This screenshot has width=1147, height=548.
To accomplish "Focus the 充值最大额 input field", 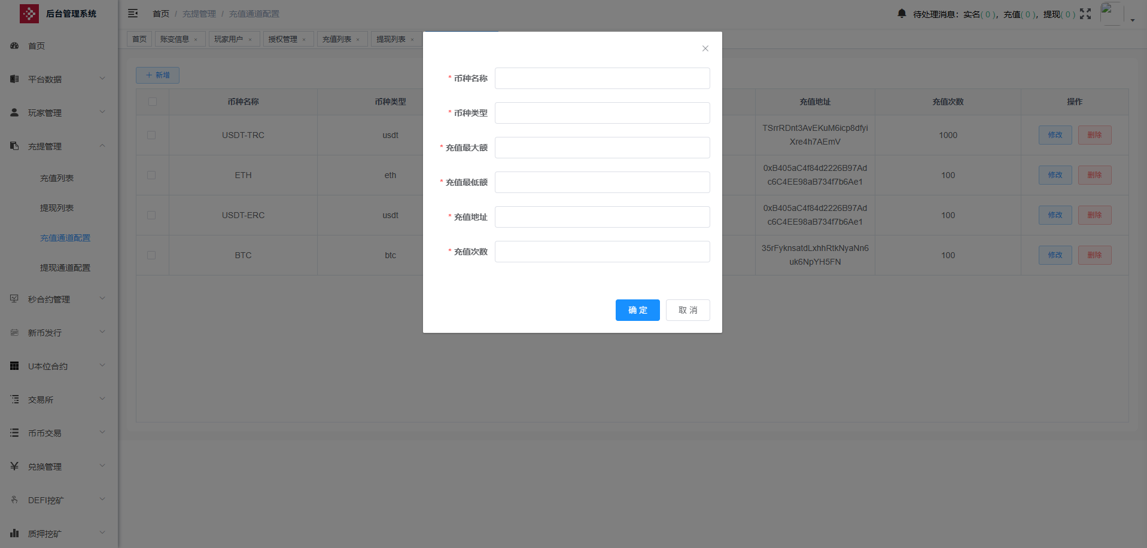I will (x=603, y=148).
